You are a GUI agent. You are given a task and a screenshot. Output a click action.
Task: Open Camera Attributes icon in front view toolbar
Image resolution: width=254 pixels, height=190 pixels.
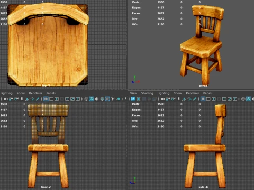coord(16,99)
